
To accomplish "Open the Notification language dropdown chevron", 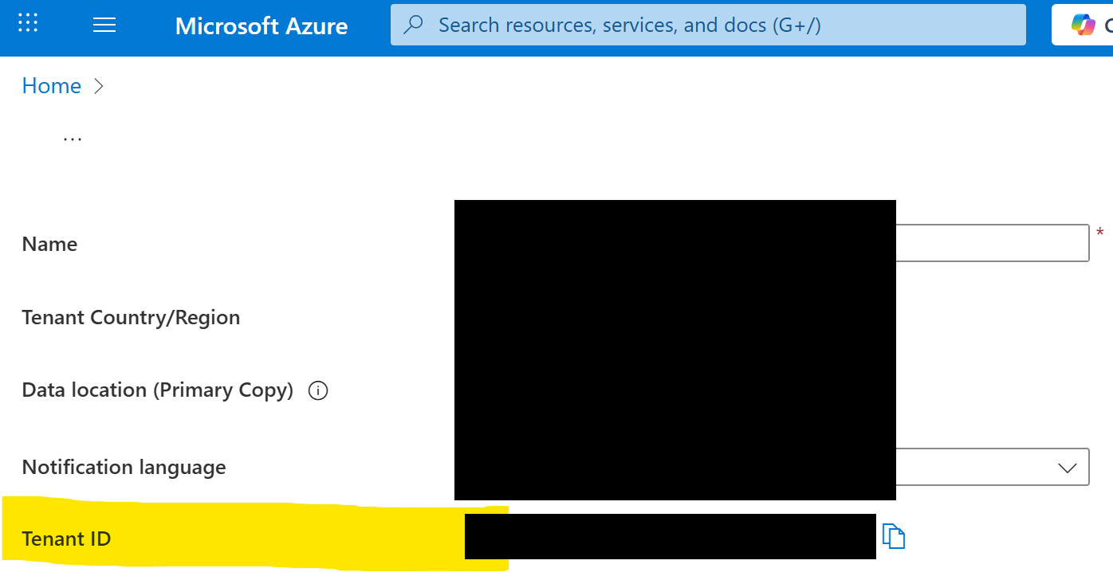I will [x=1068, y=468].
